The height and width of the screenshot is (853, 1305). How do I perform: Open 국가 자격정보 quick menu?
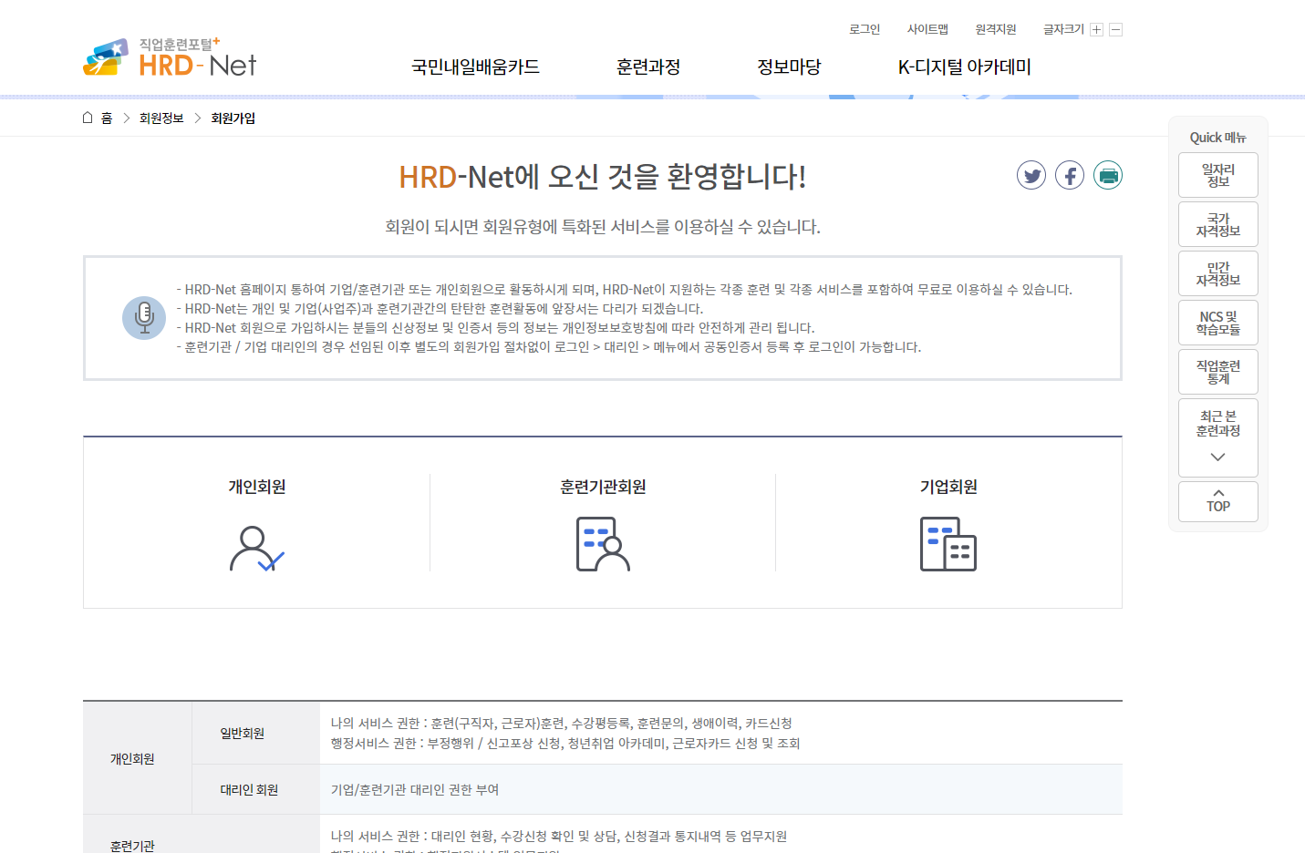[x=1218, y=224]
